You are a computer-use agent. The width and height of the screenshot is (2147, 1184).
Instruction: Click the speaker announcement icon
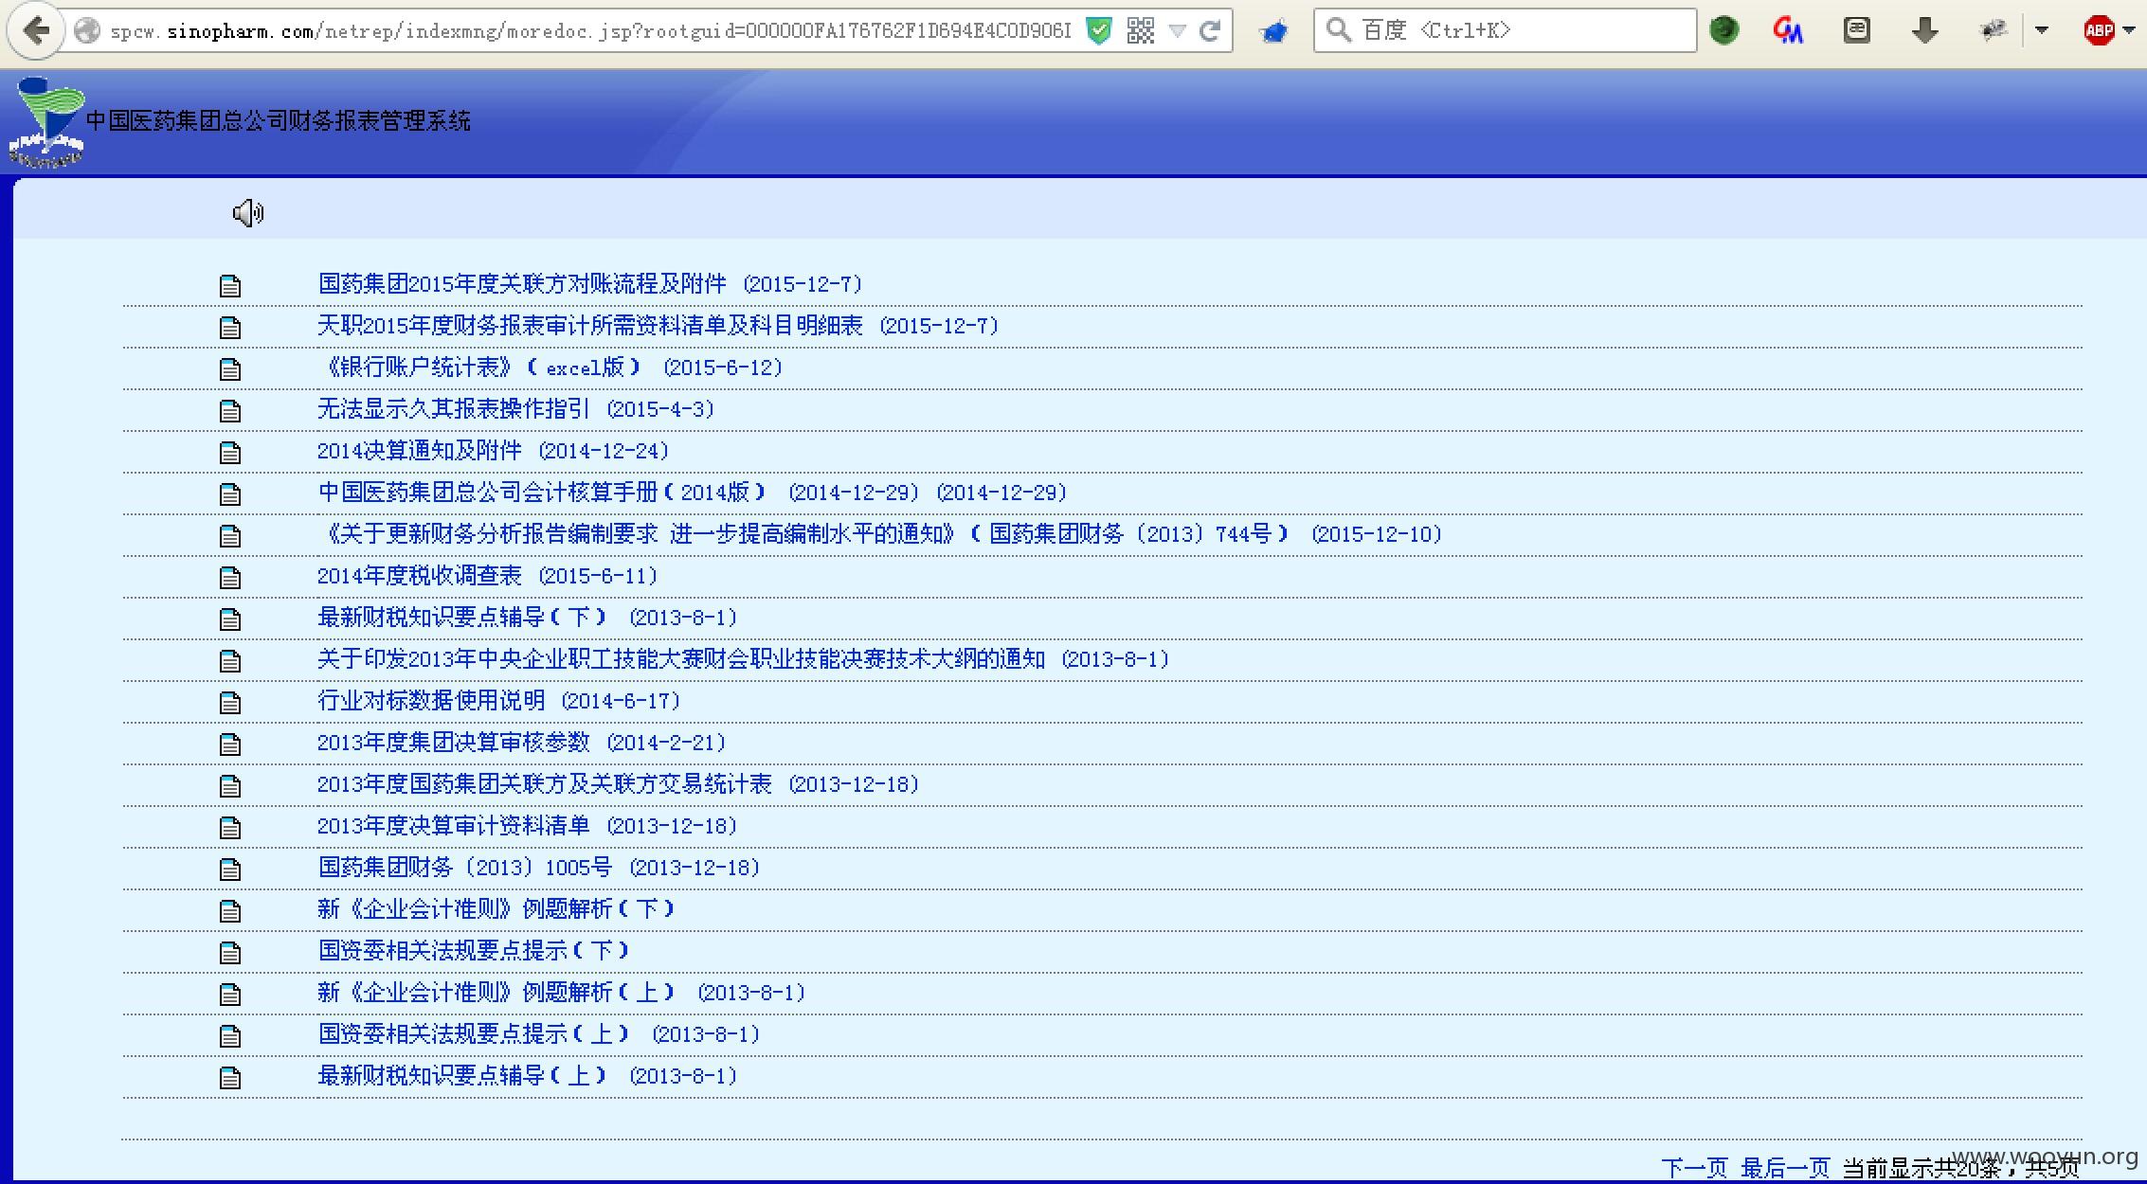click(248, 213)
